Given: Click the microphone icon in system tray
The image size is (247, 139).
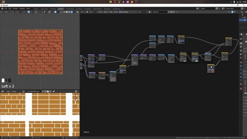Looking at the screenshot, I should point(234,2).
